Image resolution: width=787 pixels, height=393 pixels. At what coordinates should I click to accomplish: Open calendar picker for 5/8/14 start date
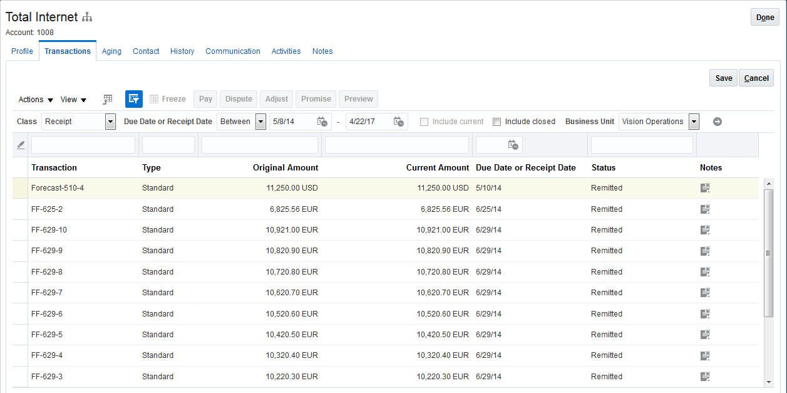pyautogui.click(x=322, y=122)
